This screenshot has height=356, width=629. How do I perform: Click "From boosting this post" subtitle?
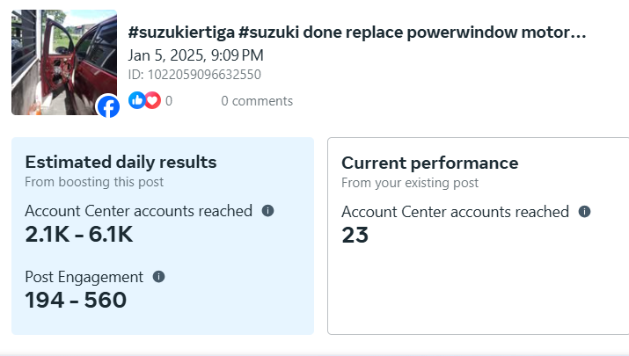tap(94, 182)
